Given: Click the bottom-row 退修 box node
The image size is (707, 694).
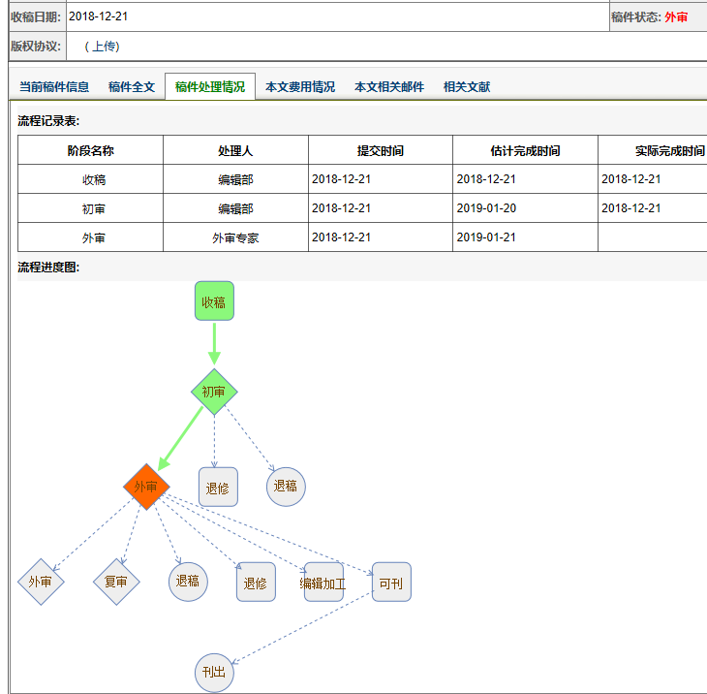Looking at the screenshot, I should [256, 583].
